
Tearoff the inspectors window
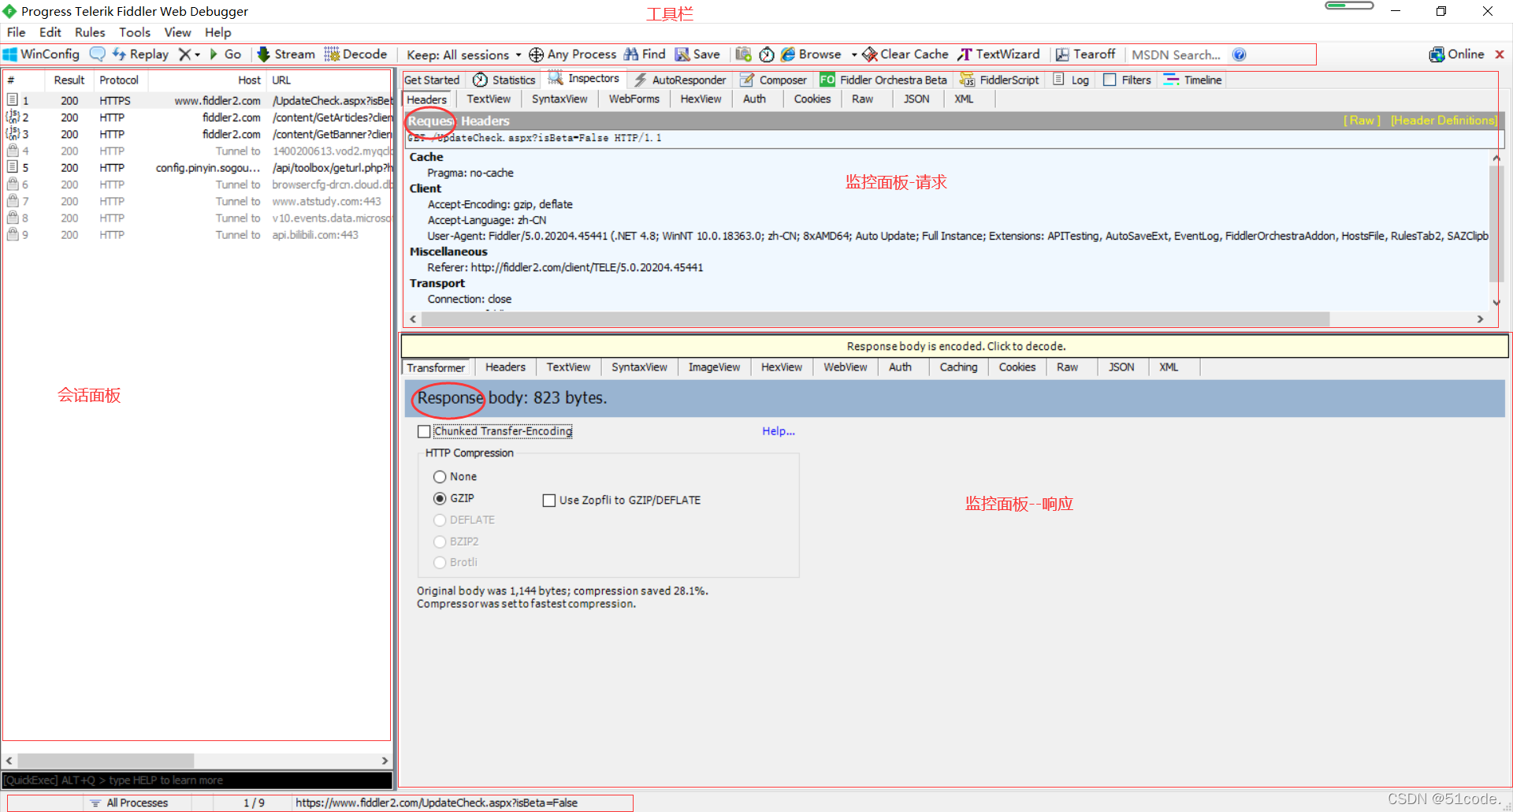tap(1086, 54)
